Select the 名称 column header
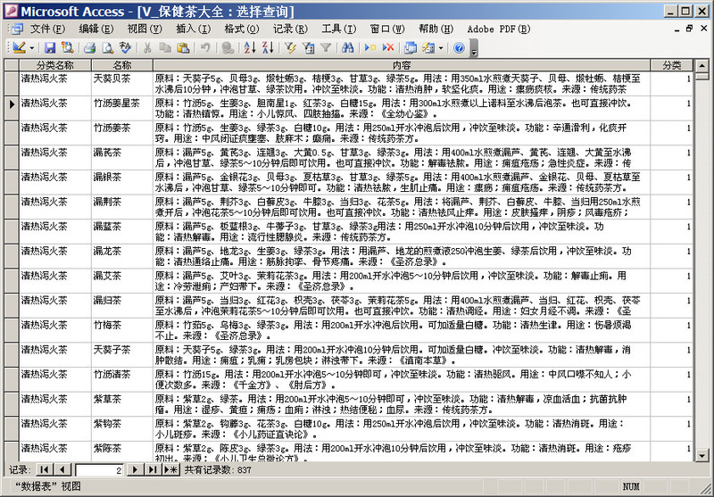The width and height of the screenshot is (714, 497). [122, 65]
